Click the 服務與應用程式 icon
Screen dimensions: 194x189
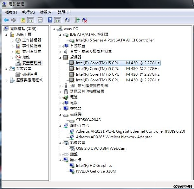(x=12, y=80)
